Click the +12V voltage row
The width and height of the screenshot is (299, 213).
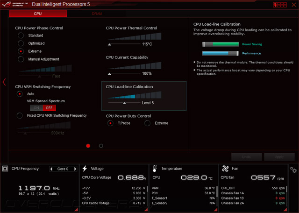coord(114,188)
